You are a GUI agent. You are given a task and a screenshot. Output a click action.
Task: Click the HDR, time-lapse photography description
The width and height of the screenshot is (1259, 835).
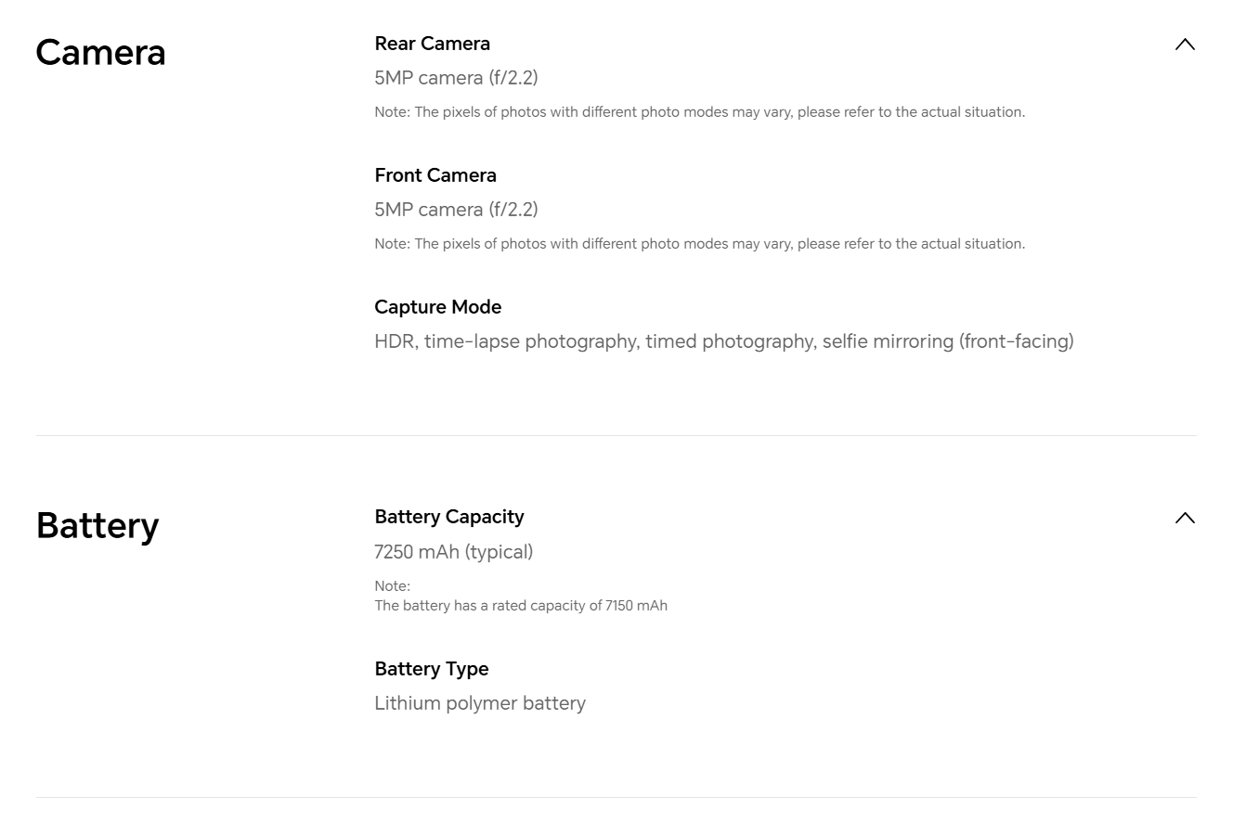click(x=723, y=341)
